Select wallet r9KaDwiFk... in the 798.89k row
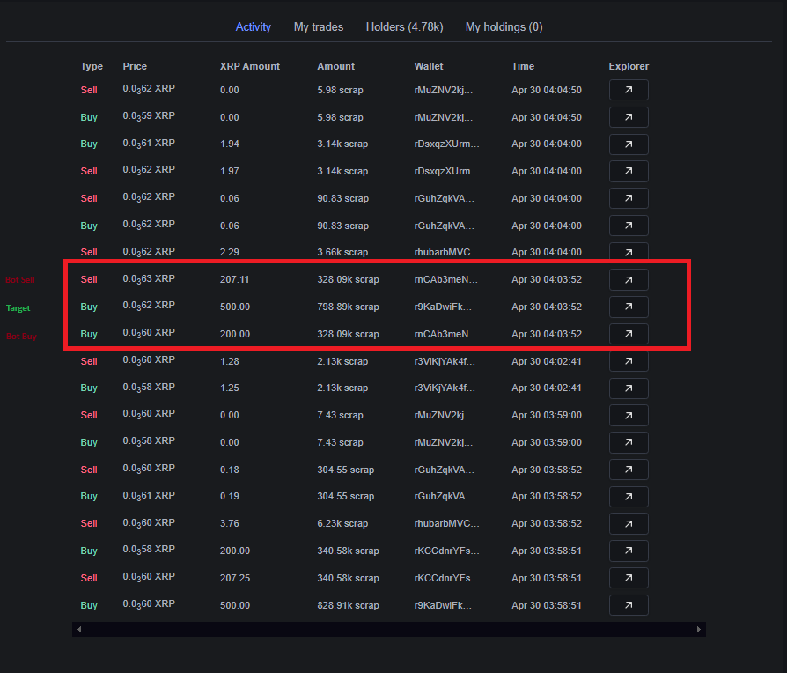This screenshot has height=673, width=787. point(443,307)
